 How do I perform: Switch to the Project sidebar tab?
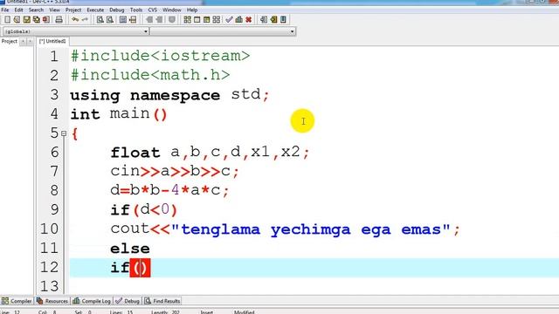10,41
